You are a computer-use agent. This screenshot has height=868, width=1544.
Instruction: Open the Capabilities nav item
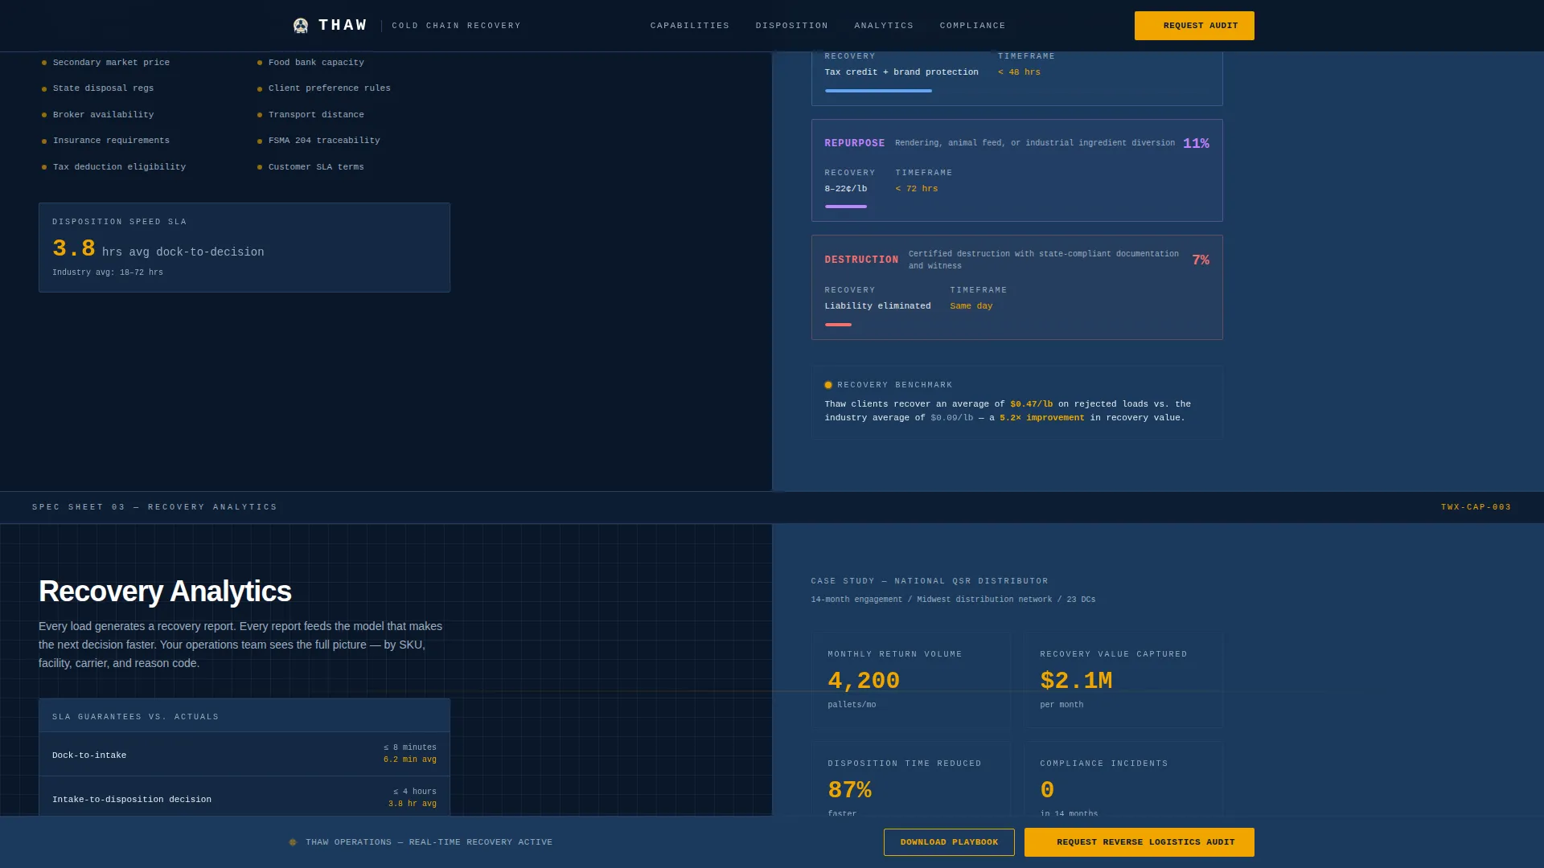point(690,26)
